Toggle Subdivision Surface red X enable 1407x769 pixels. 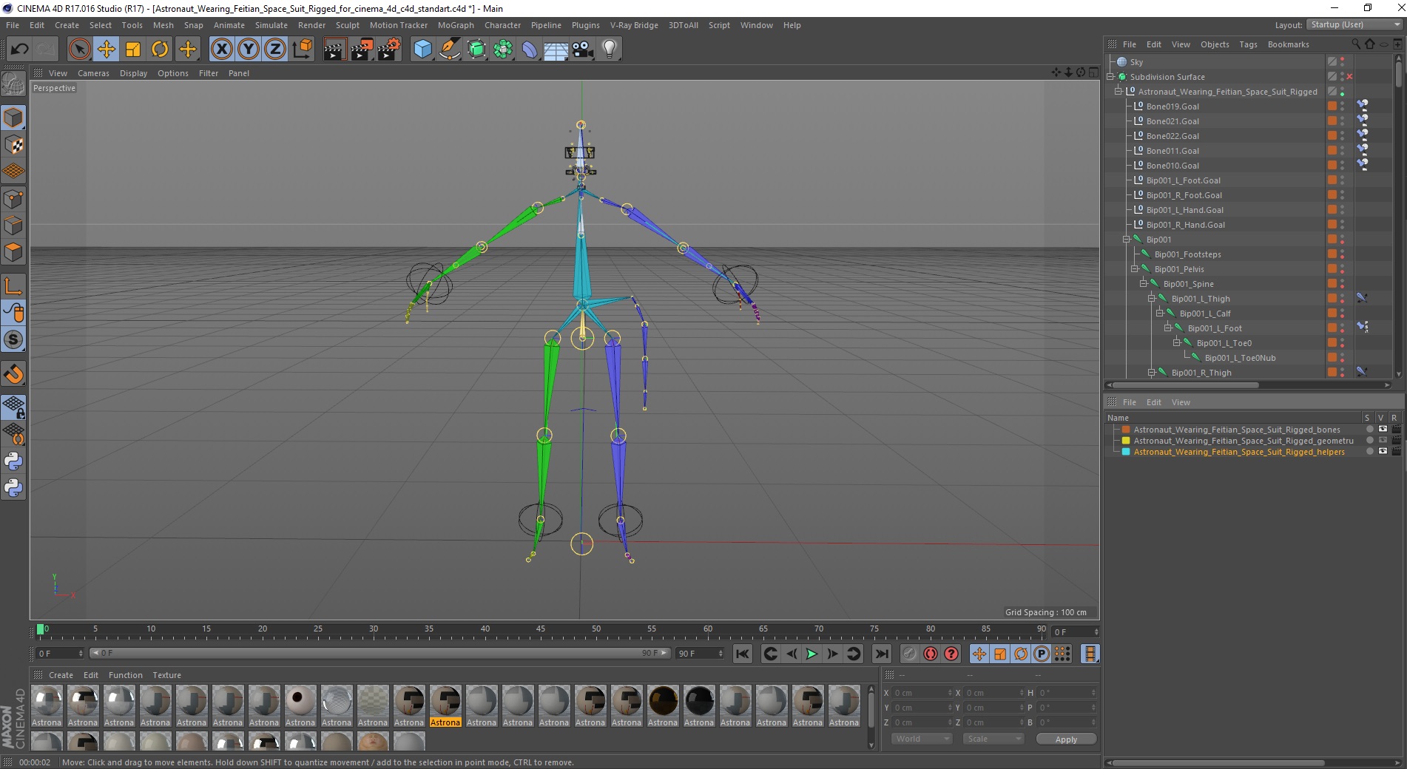tap(1350, 77)
